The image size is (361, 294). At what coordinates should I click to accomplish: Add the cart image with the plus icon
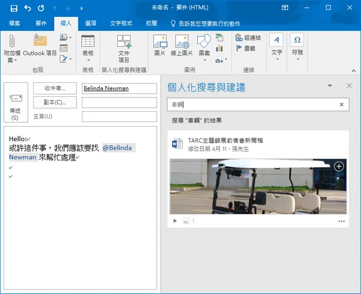pyautogui.click(x=339, y=167)
